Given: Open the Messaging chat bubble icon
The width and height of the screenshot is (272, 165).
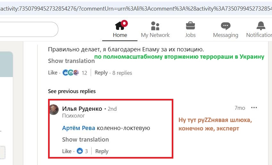Looking at the screenshot, I should [x=226, y=26].
